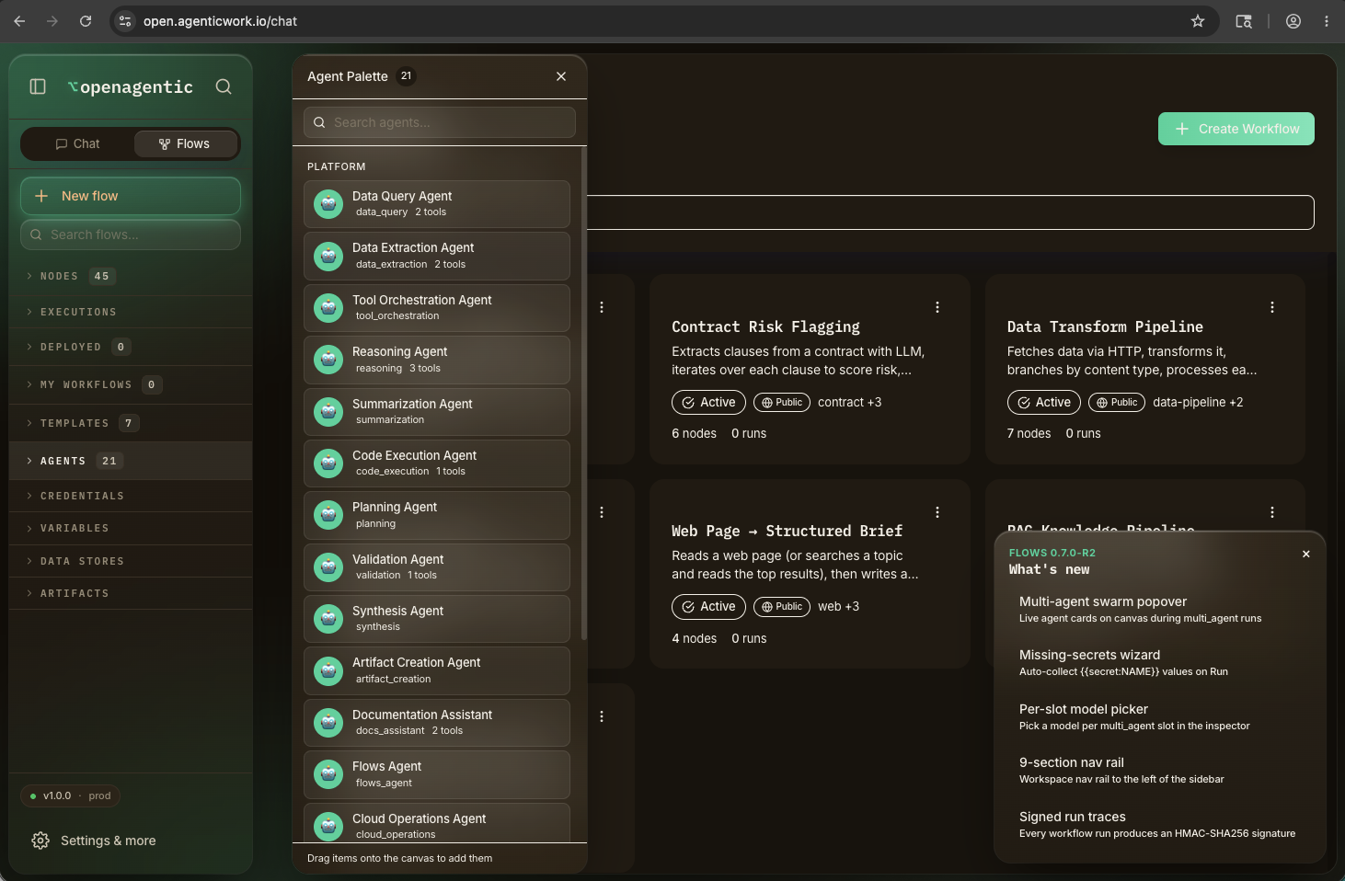Open Data Transform Pipeline card menu
The height and width of the screenshot is (881, 1345).
1272,307
